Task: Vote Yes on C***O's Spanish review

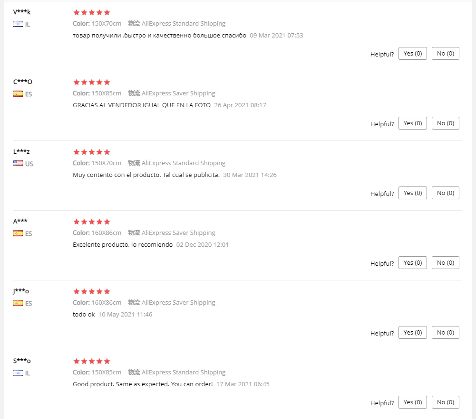Action: pos(413,123)
